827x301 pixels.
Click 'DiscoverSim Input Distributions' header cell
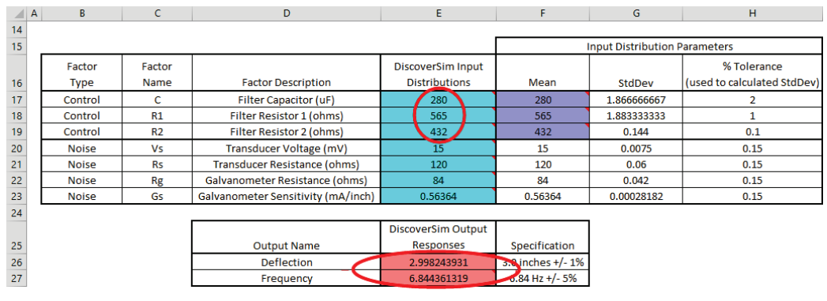(438, 73)
